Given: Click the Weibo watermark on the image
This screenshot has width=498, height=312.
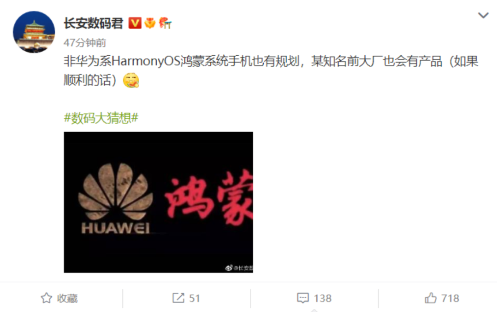Looking at the screenshot, I should (x=239, y=268).
